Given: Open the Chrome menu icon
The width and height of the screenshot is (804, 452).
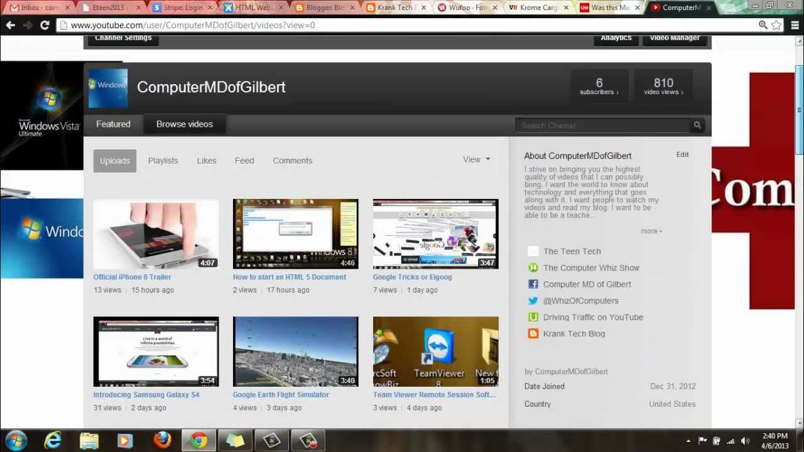Looking at the screenshot, I should pyautogui.click(x=795, y=25).
